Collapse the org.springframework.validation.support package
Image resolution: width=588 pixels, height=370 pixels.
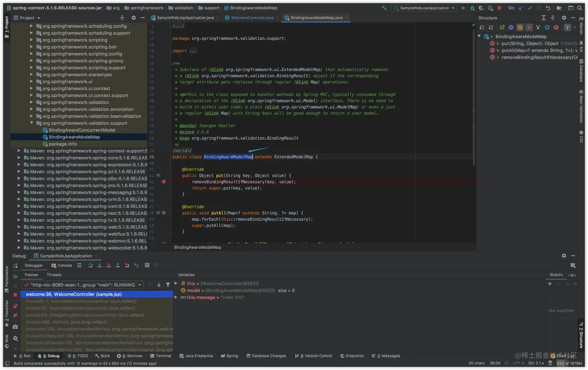(x=31, y=123)
